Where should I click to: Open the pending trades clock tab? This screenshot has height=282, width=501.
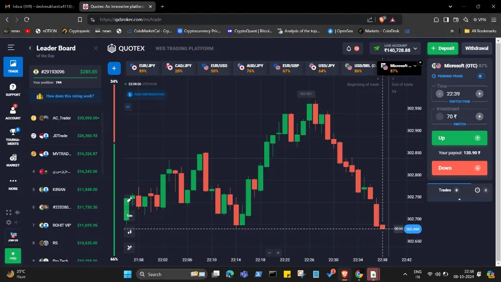click(481, 190)
